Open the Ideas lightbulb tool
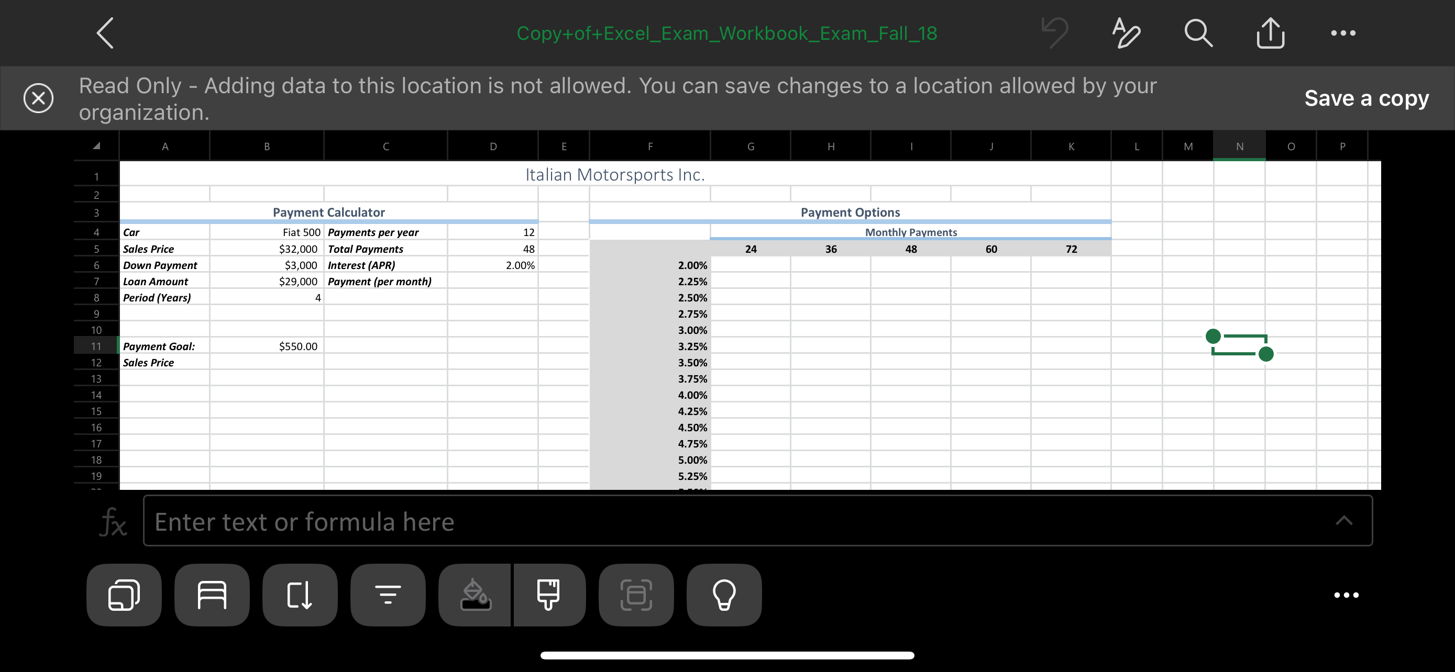 click(x=723, y=595)
